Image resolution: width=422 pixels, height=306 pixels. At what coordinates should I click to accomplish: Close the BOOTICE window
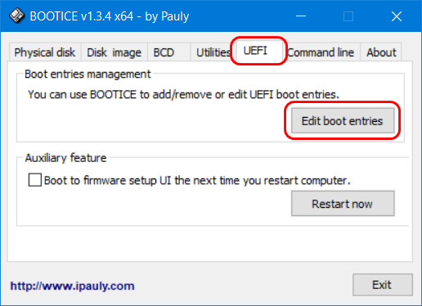397,16
